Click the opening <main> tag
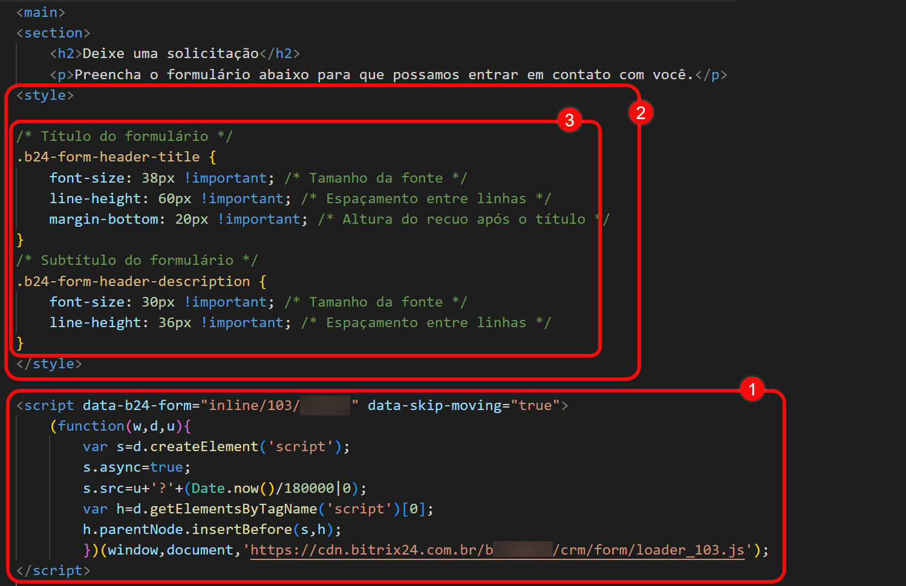Image resolution: width=906 pixels, height=586 pixels. tap(41, 13)
